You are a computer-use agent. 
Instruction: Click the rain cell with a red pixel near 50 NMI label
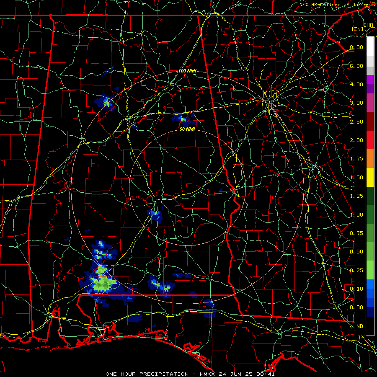[x=184, y=120]
